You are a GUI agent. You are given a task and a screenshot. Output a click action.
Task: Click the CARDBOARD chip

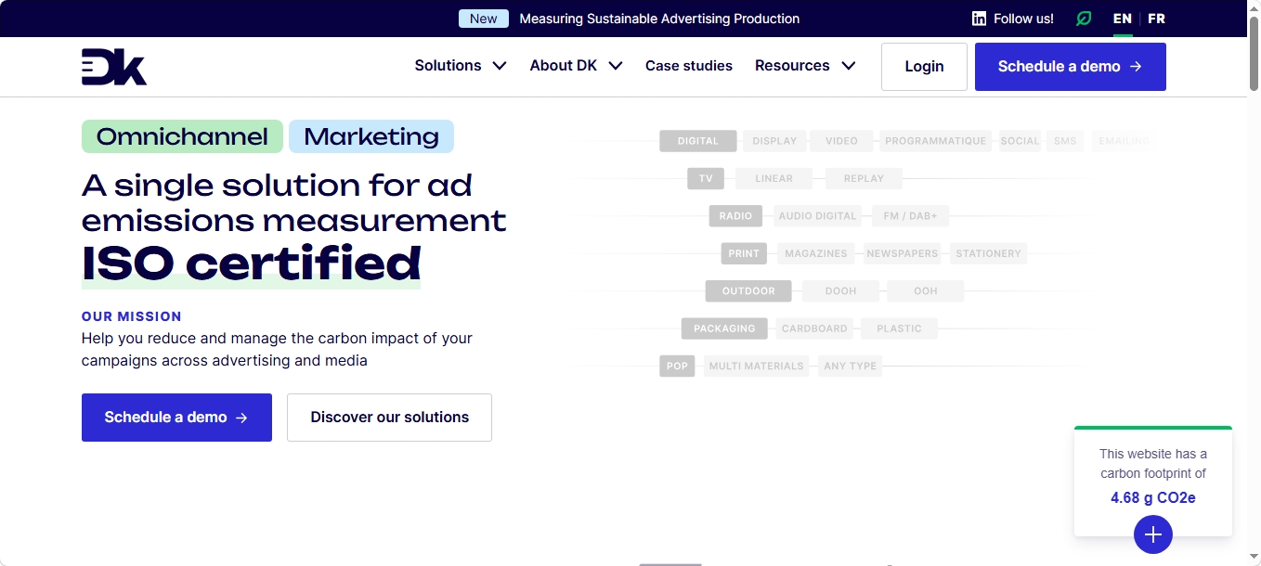pyautogui.click(x=814, y=328)
